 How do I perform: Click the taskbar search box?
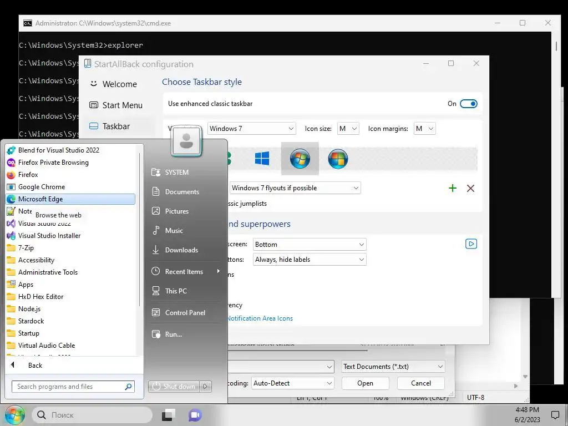(x=93, y=415)
